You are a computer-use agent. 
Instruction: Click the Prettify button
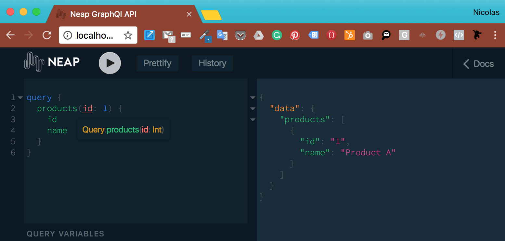click(x=157, y=63)
